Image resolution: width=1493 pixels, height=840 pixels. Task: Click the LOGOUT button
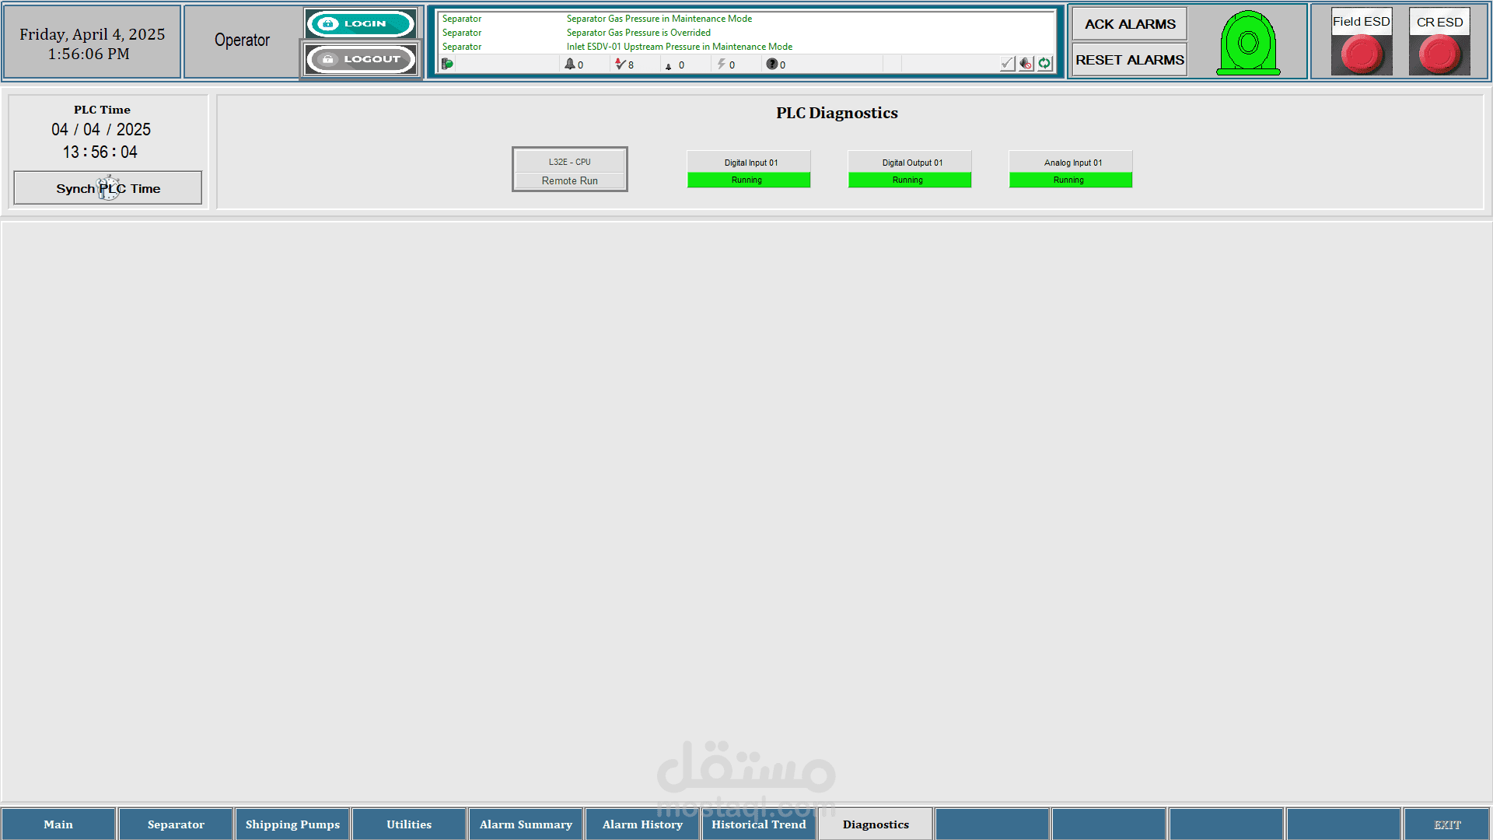(x=361, y=59)
